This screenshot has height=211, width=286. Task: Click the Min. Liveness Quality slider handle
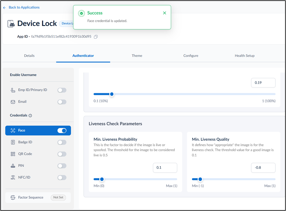coord(200,179)
